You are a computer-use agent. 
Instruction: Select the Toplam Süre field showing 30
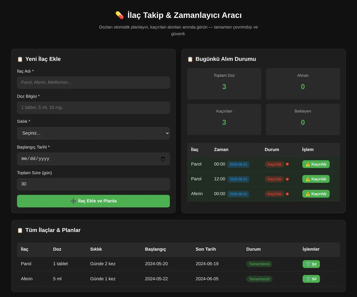pos(93,184)
